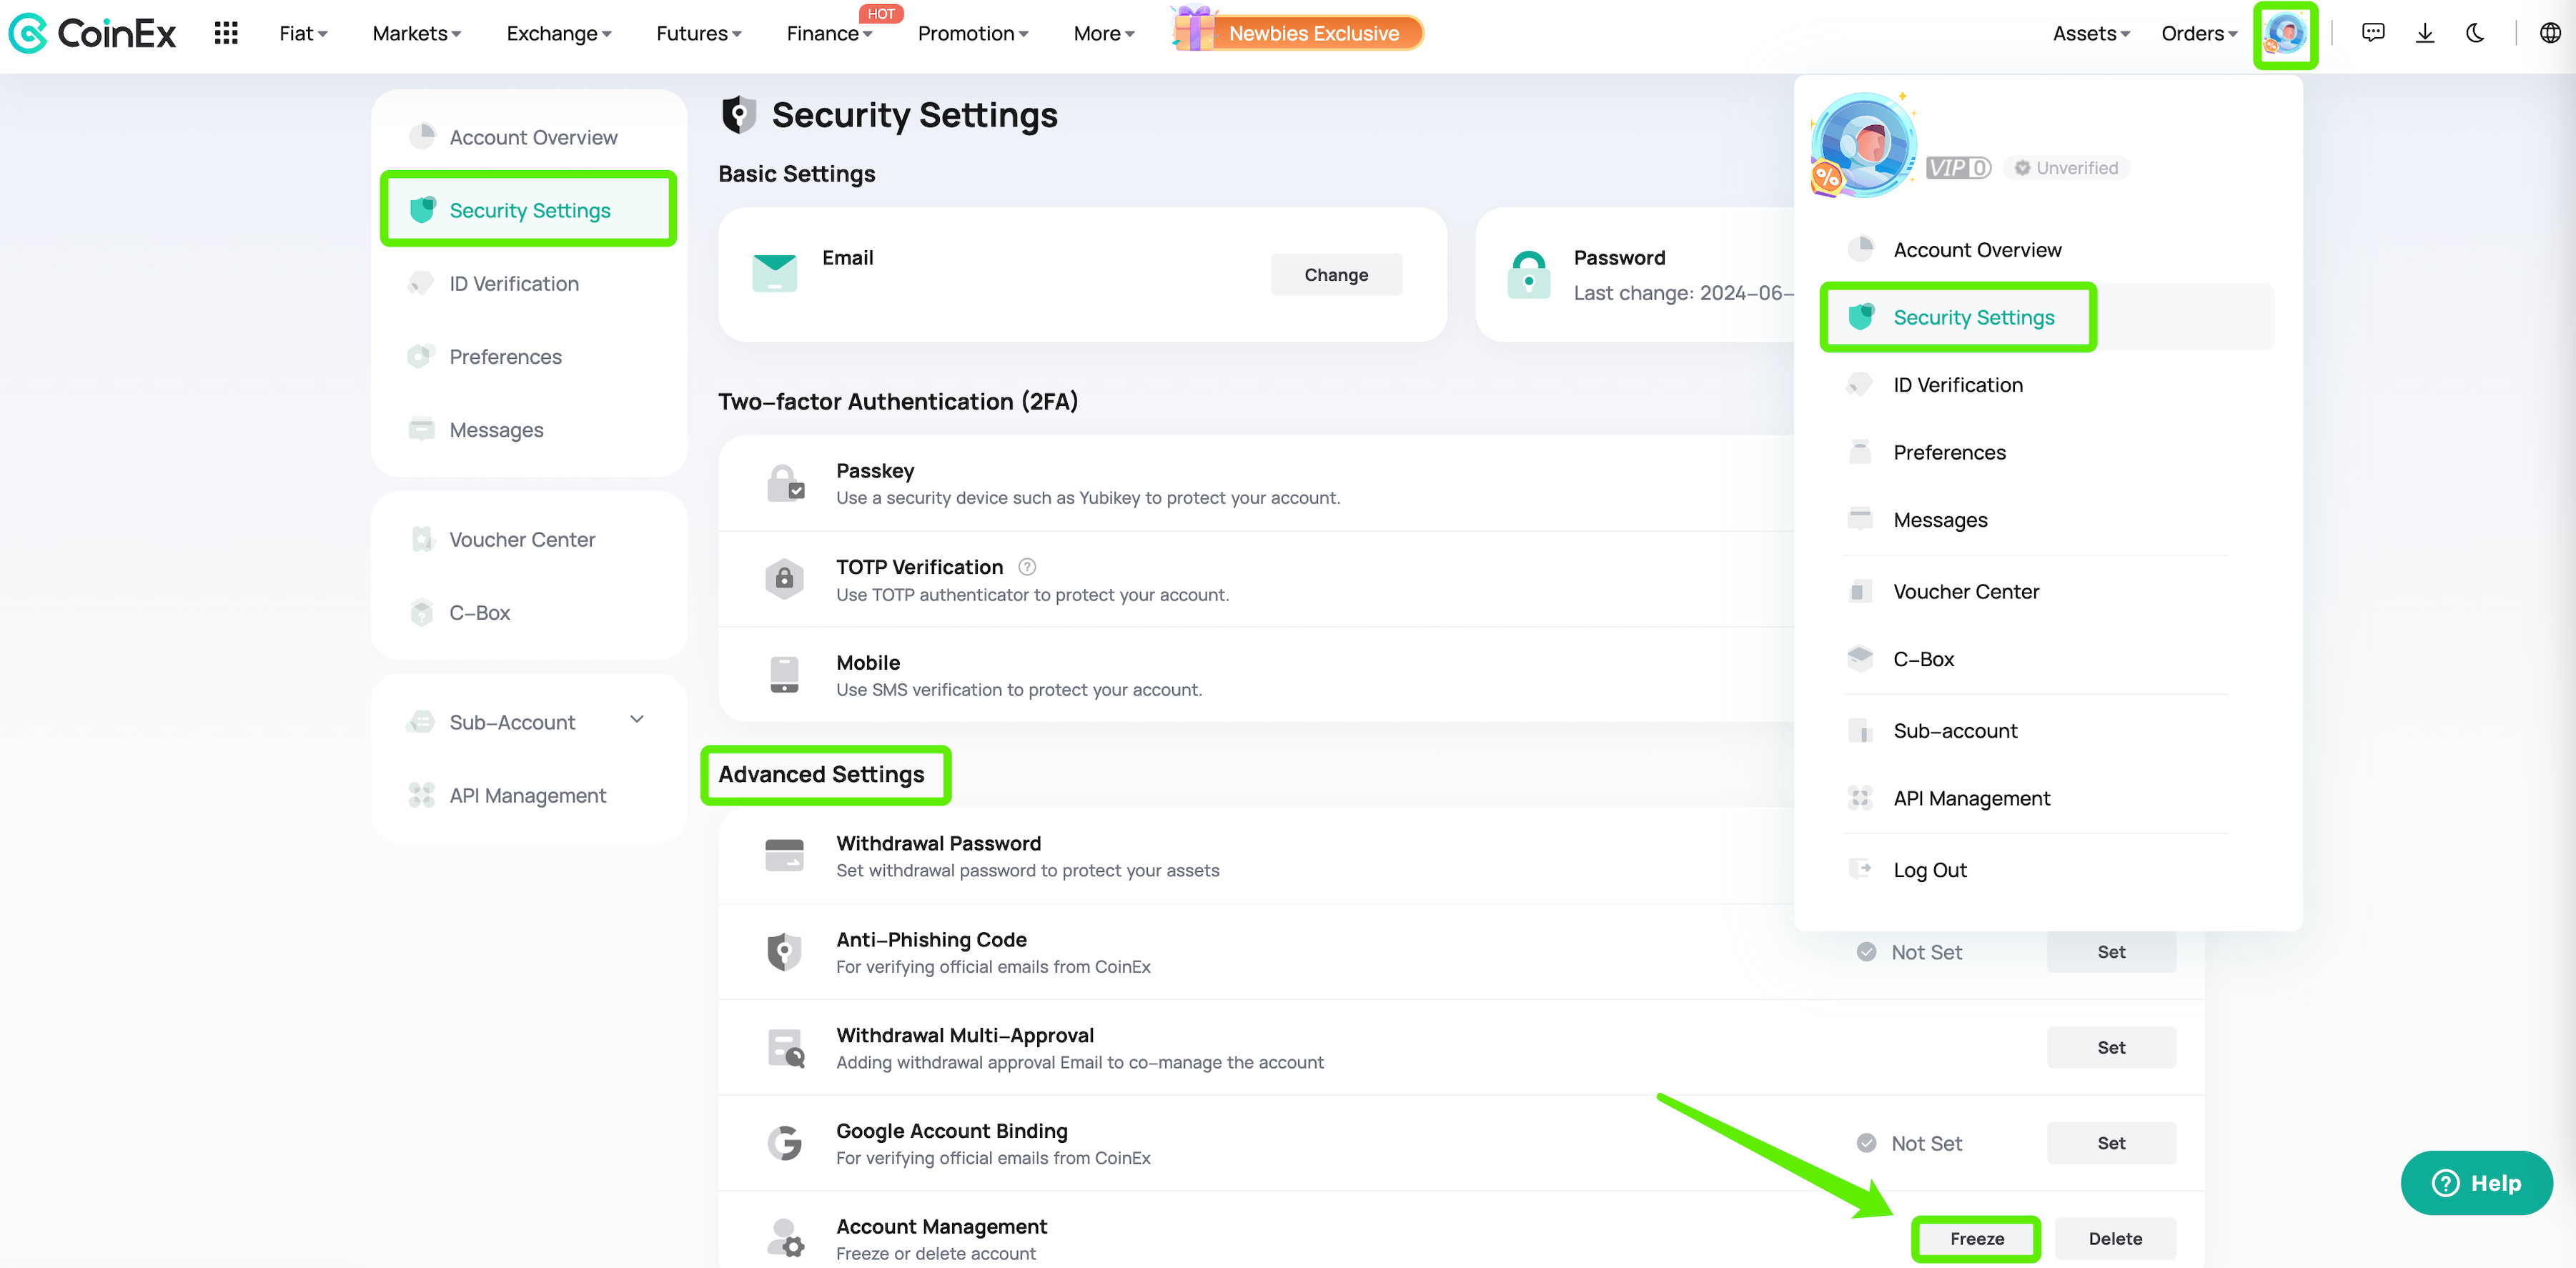The image size is (2576, 1268).
Task: Open the user avatar profile menu
Action: 2285,34
